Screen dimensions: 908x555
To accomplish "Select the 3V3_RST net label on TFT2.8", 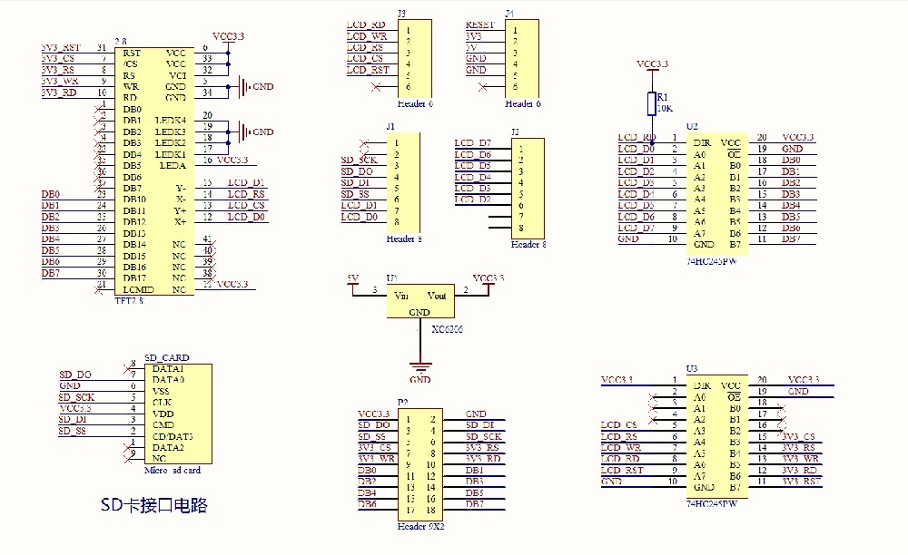I will coord(61,47).
